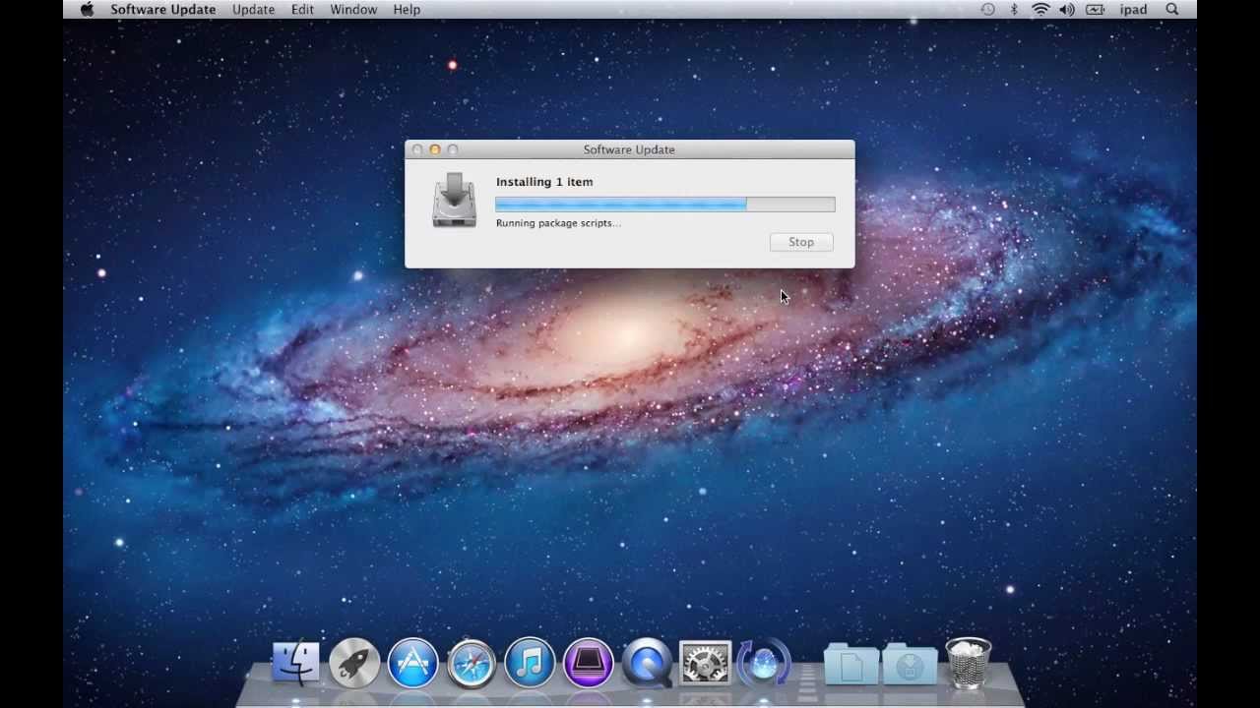
Task: Open the Apple menu
Action: (87, 10)
